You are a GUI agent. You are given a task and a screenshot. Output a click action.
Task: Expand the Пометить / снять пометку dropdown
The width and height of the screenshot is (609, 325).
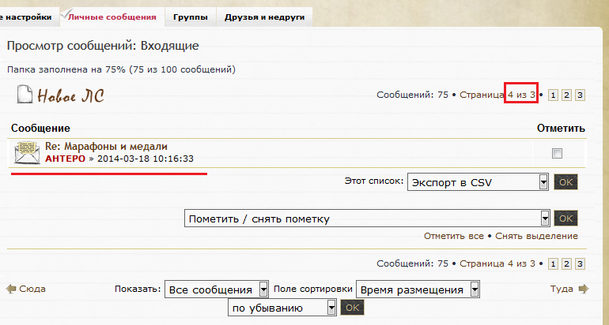tap(366, 219)
